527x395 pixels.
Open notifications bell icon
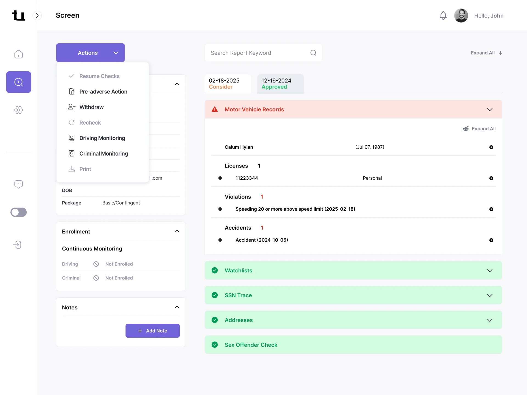tap(443, 15)
